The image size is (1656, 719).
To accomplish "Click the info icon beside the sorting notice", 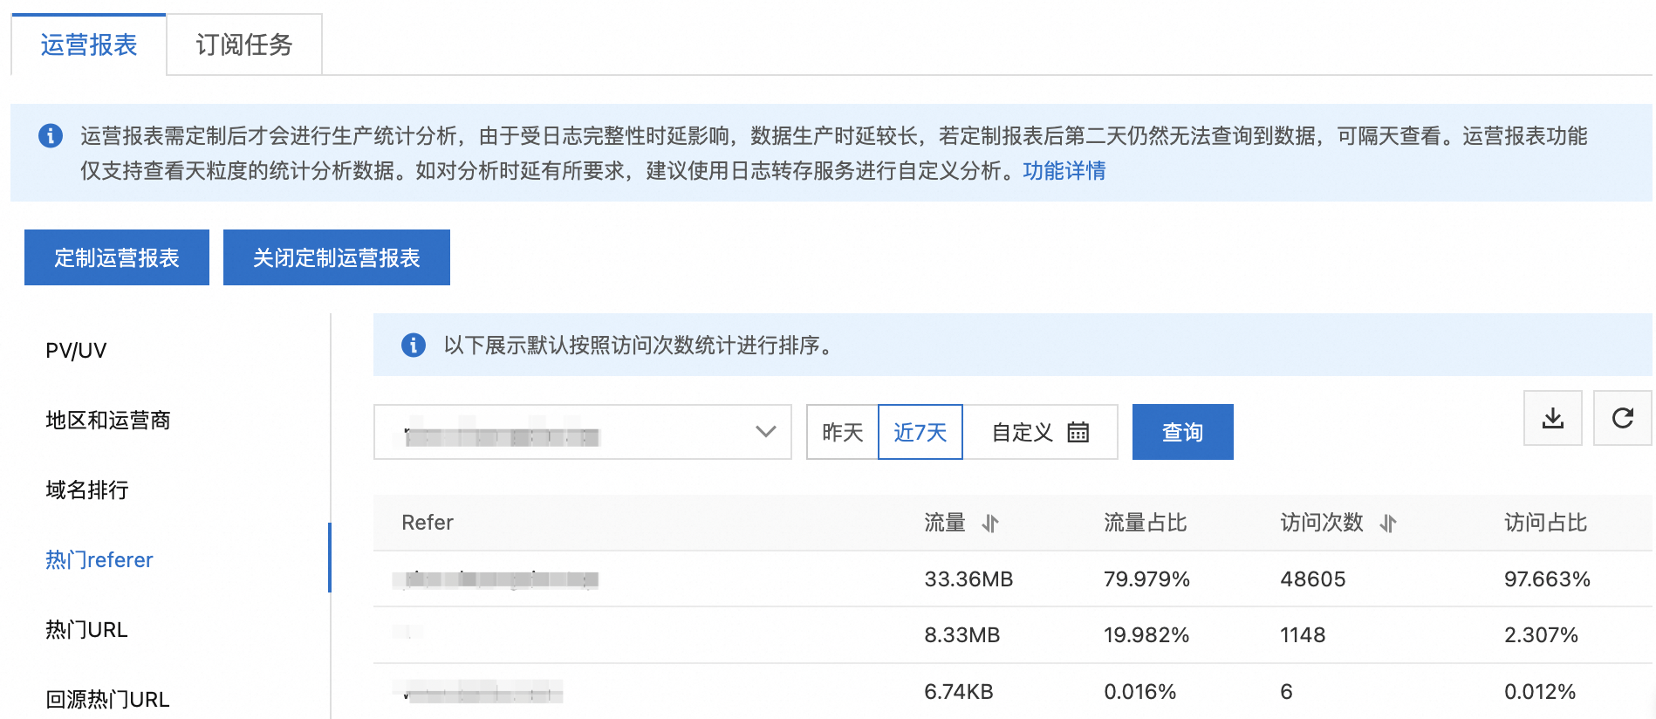I will [x=414, y=346].
